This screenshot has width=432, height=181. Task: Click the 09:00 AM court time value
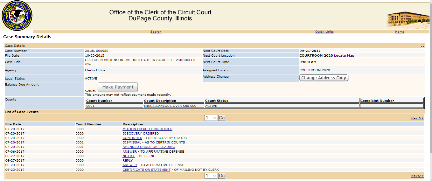click(308, 62)
